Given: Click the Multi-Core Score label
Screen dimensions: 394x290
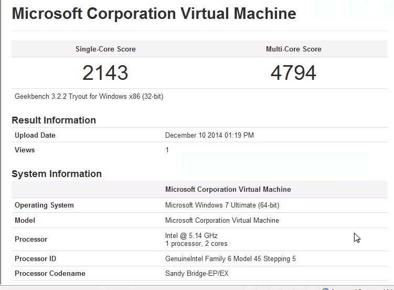Looking at the screenshot, I should (x=293, y=49).
